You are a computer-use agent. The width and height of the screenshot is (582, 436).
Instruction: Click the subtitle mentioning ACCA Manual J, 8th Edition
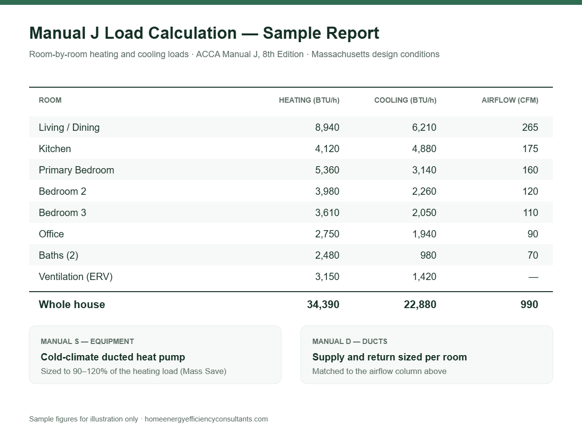coord(234,54)
